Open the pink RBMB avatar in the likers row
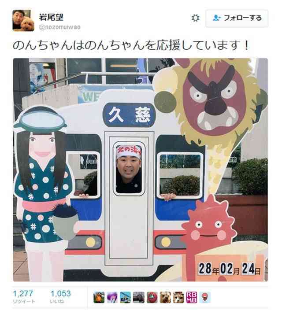The width and height of the screenshot is (282, 314). 192,297
